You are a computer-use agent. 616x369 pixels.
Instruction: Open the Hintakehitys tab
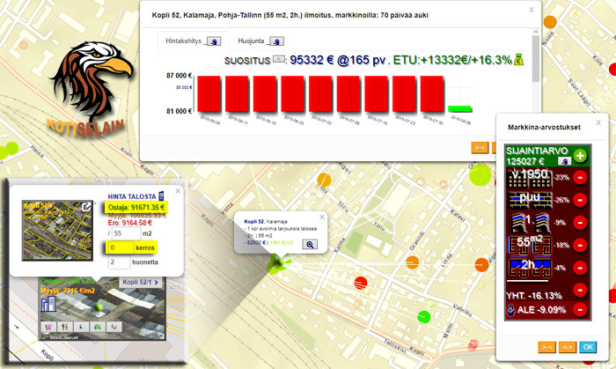[x=183, y=41]
